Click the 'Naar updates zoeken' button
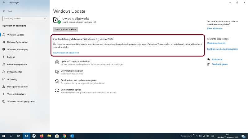The height and width of the screenshot is (139, 248). point(65,29)
